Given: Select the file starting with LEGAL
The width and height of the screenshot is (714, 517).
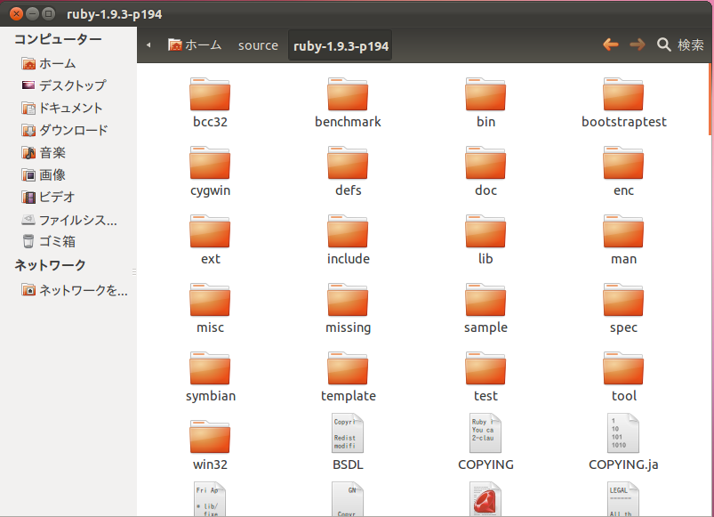Looking at the screenshot, I should pyautogui.click(x=623, y=499).
